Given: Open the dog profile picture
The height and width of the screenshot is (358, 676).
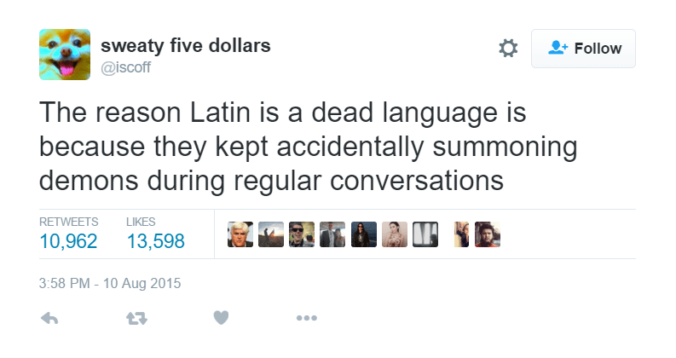Looking at the screenshot, I should (64, 54).
